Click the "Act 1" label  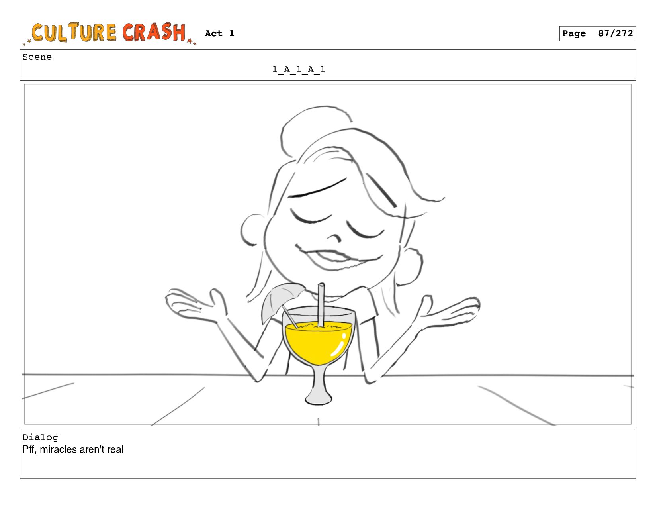[x=219, y=33]
